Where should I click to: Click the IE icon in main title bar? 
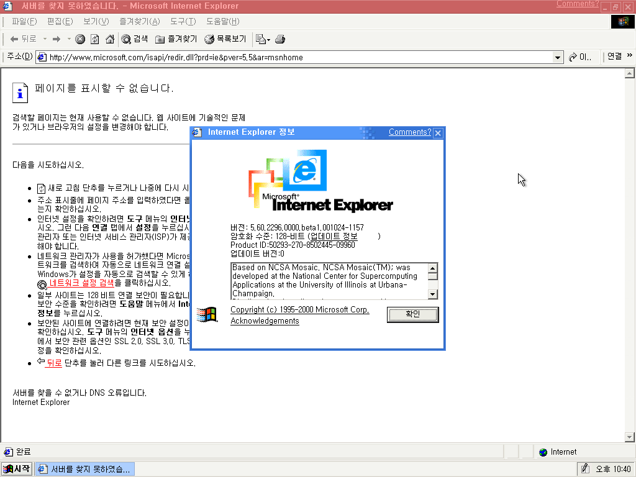[x=7, y=6]
